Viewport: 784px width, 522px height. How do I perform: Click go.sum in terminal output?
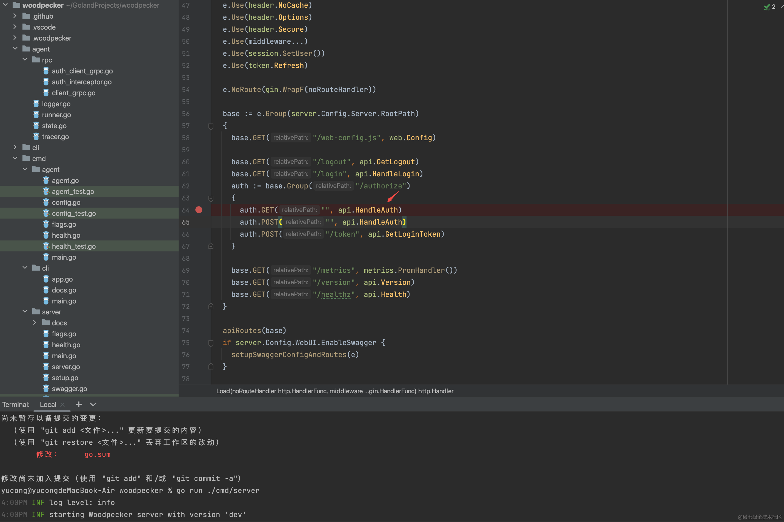[x=97, y=454]
